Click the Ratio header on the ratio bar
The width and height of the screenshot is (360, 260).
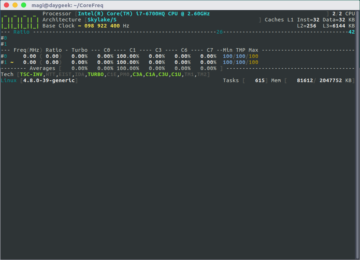pos(21,32)
